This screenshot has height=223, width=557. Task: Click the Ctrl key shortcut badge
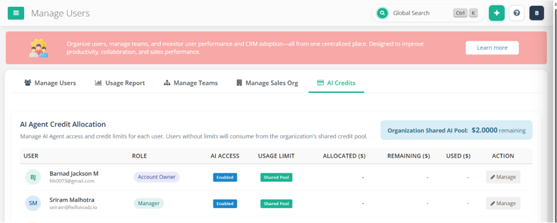click(x=460, y=13)
